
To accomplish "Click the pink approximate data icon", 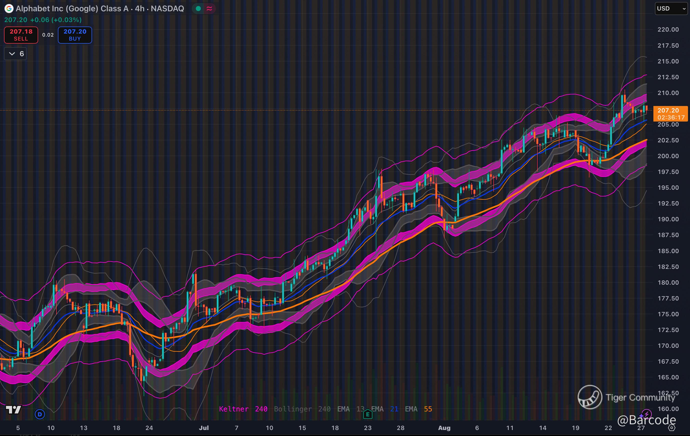I will (209, 9).
